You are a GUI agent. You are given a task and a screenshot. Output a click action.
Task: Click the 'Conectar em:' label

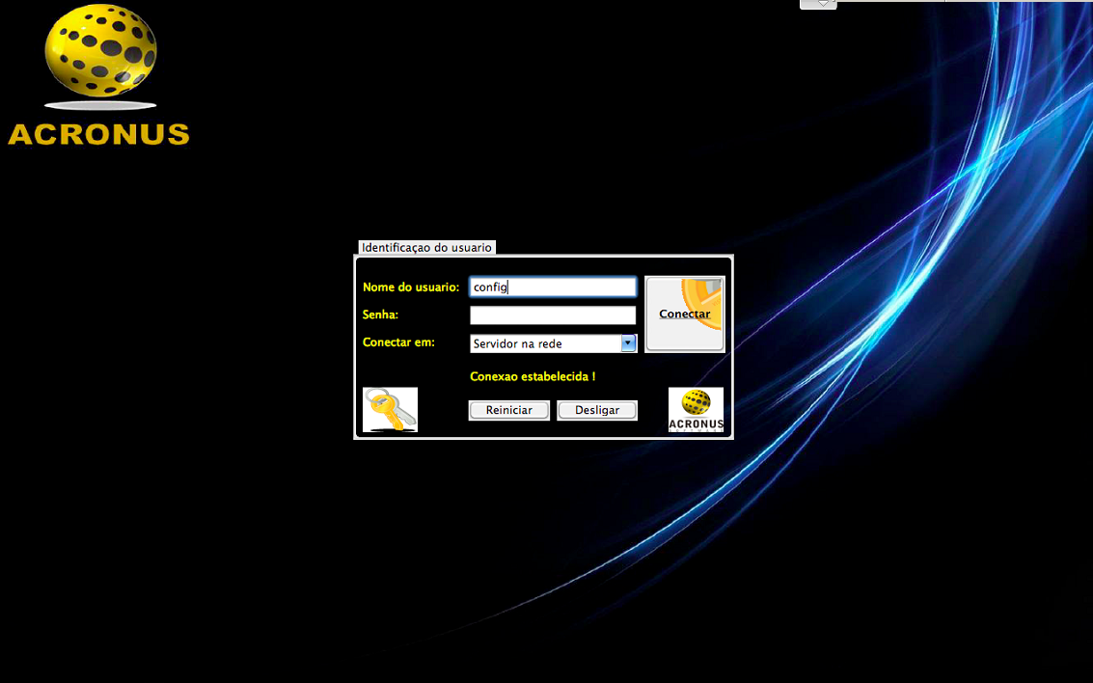(398, 342)
